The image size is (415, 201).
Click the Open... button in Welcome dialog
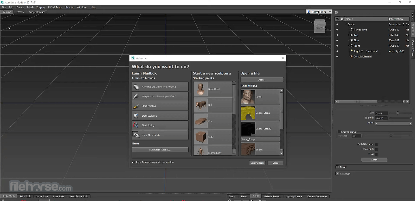262,80
